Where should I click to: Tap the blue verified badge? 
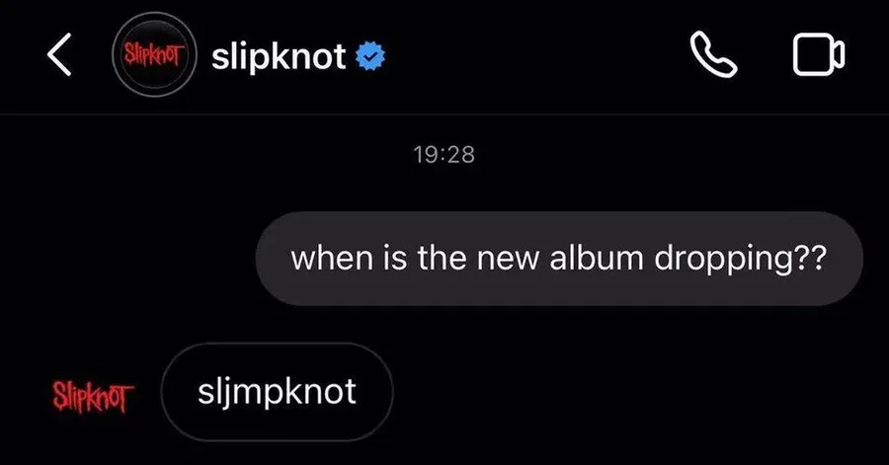(370, 57)
